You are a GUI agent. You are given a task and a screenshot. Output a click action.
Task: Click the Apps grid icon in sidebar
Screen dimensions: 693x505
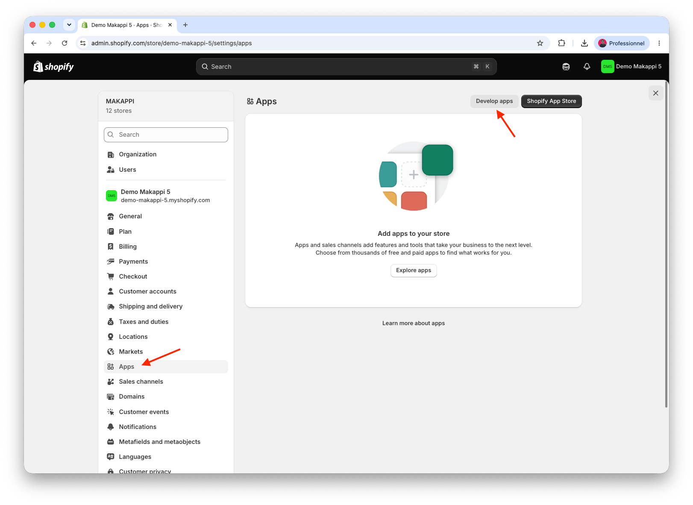point(111,367)
